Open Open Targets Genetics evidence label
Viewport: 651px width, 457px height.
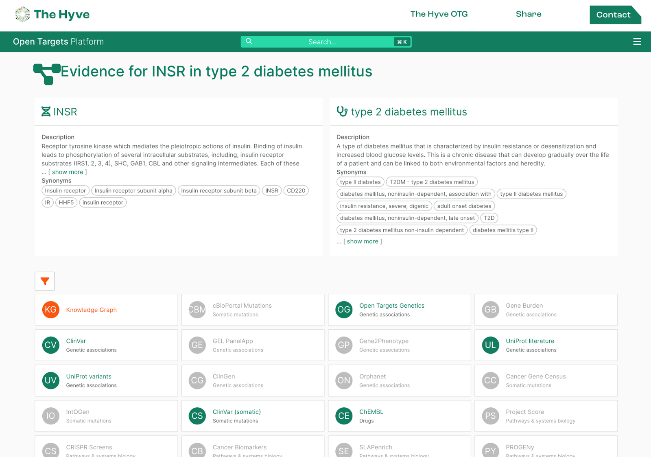tap(392, 306)
